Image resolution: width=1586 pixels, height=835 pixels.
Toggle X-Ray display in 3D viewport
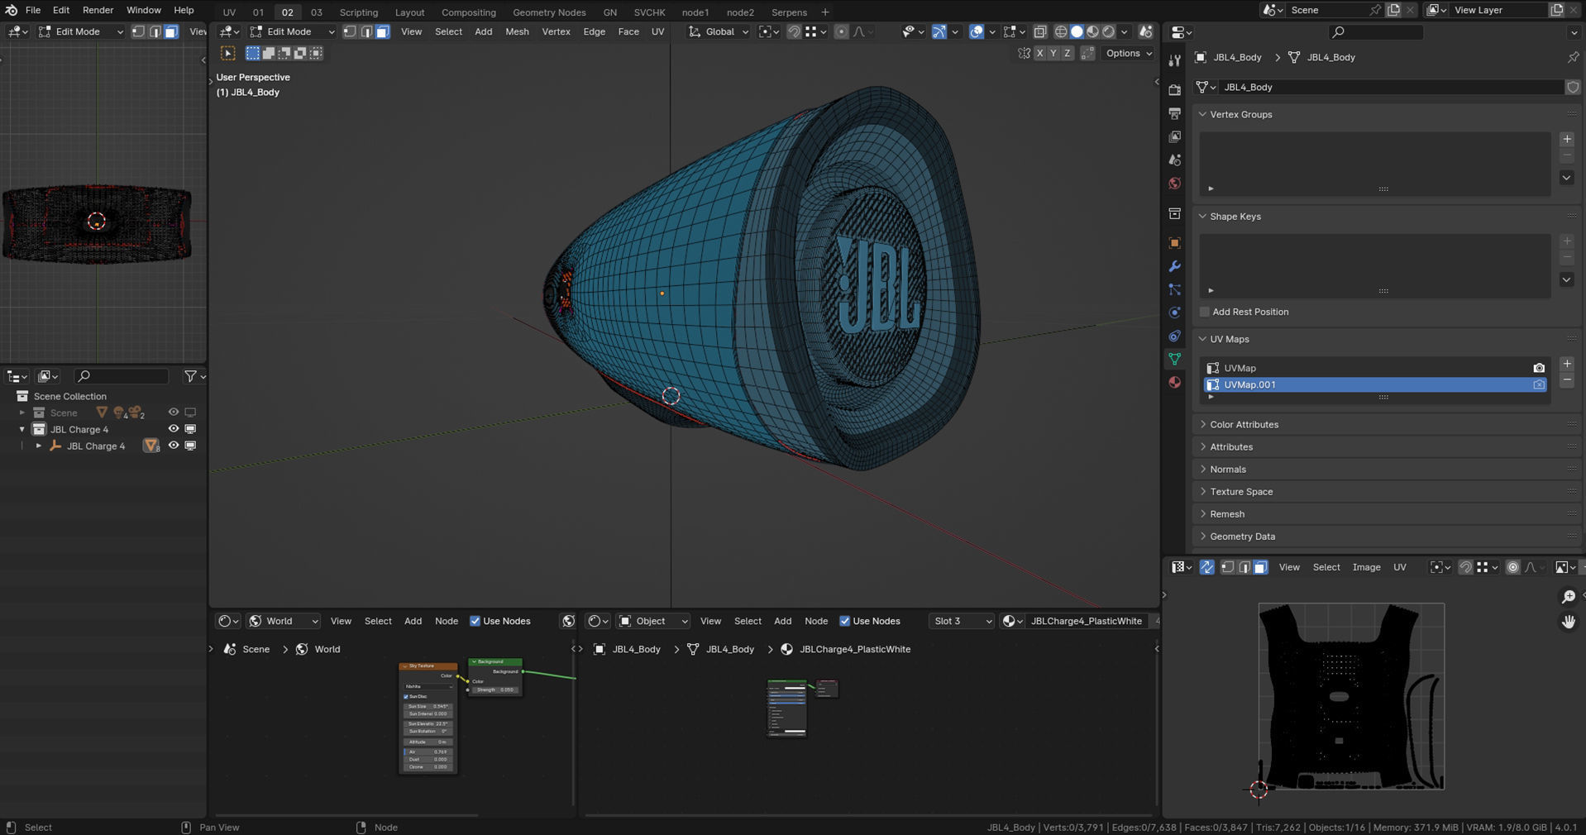[x=1040, y=31]
